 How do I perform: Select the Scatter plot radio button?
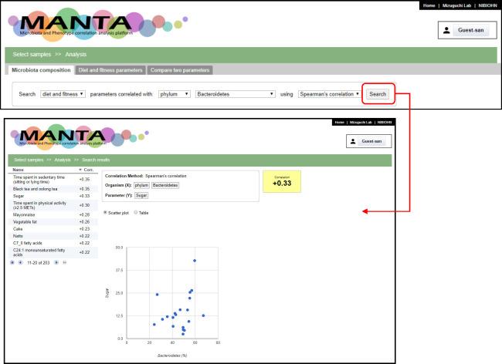[x=106, y=212]
